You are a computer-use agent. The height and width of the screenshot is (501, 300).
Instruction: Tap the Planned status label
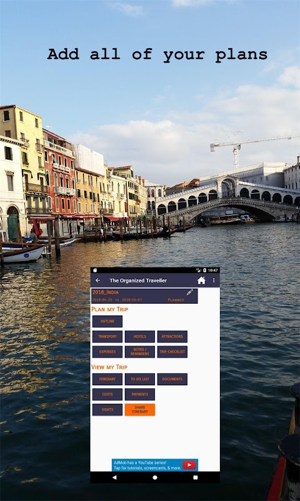[176, 300]
